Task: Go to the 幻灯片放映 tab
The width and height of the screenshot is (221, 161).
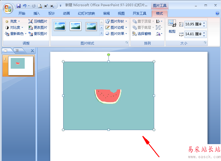Action: (86, 14)
